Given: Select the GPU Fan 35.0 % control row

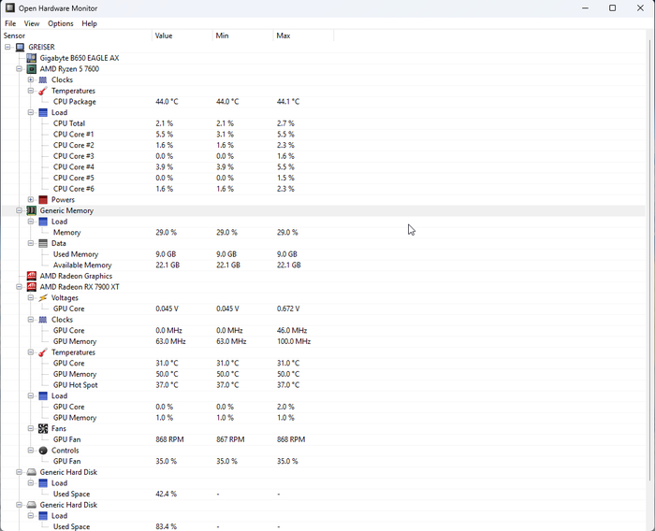Looking at the screenshot, I should coord(324,461).
